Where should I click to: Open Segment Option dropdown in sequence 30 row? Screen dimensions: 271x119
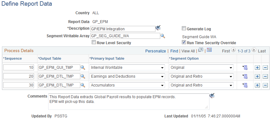202,85
